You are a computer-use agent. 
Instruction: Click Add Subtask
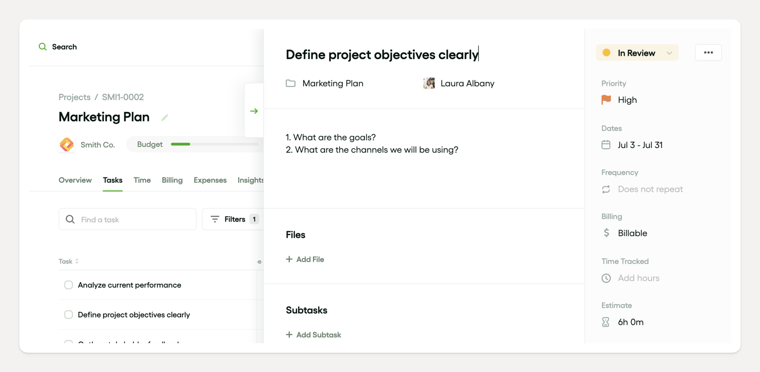(x=313, y=335)
